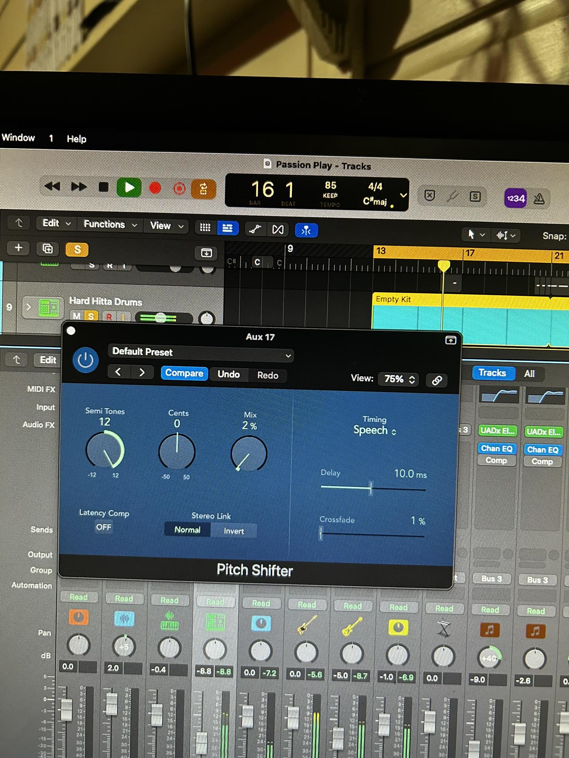Go to previous plugin preset
Image resolution: width=569 pixels, height=758 pixels.
click(x=118, y=372)
